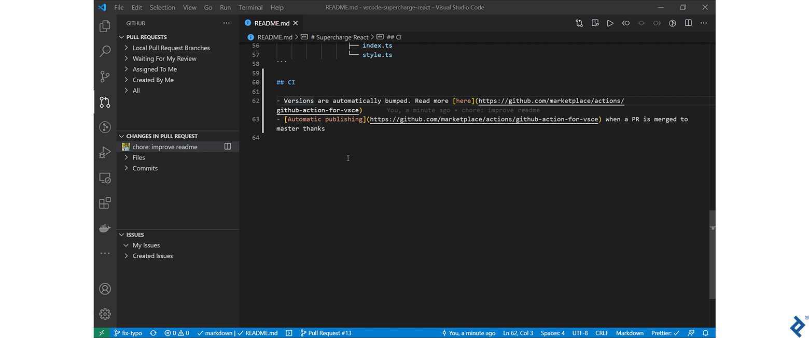Open the errors and warnings status indicator
This screenshot has height=338, width=809.
click(x=177, y=333)
